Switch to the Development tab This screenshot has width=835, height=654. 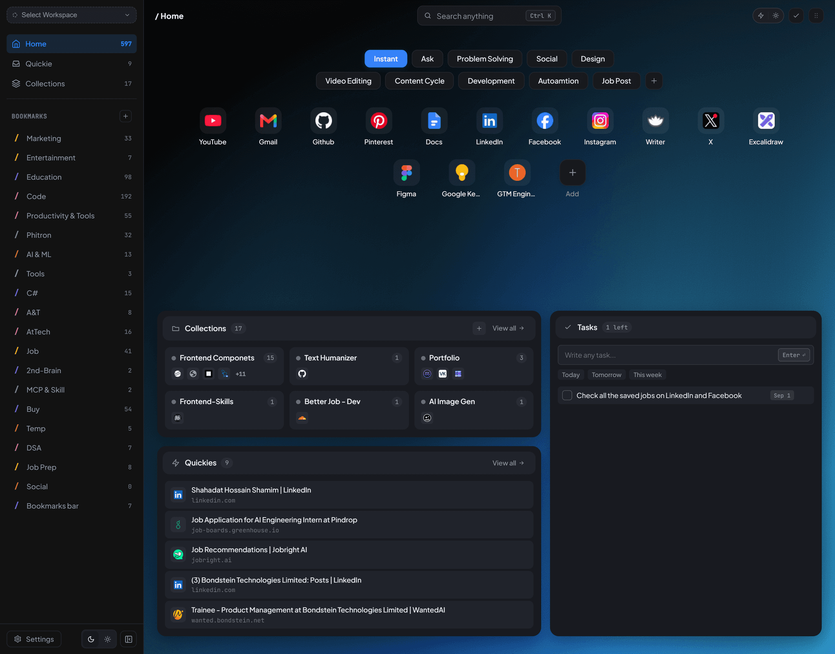click(491, 81)
